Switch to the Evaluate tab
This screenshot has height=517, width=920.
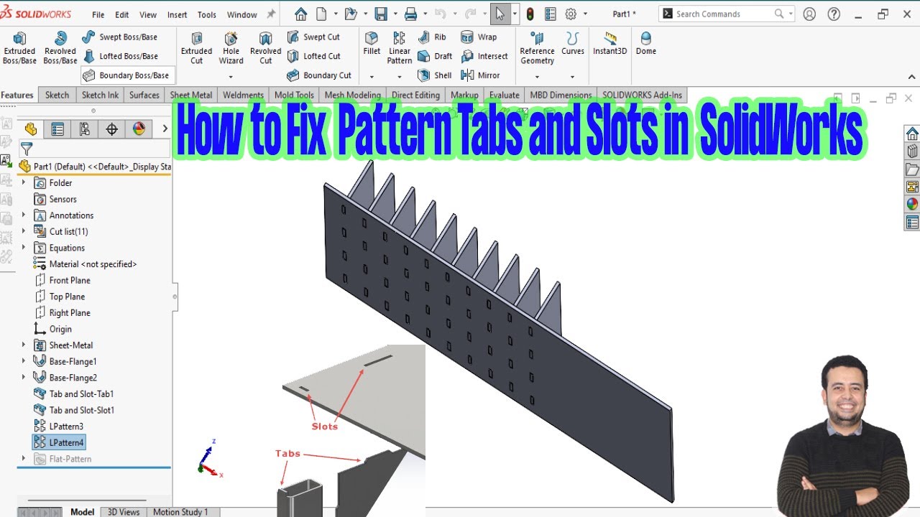pyautogui.click(x=505, y=95)
